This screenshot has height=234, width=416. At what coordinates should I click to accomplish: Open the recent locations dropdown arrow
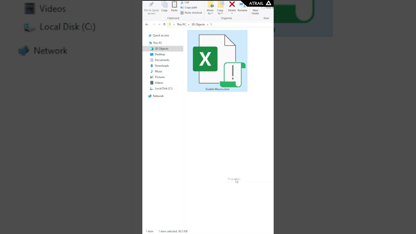[x=159, y=24]
